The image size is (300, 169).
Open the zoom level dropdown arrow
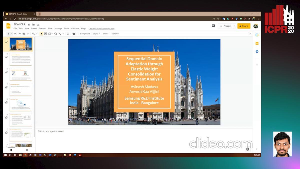(x=37, y=34)
